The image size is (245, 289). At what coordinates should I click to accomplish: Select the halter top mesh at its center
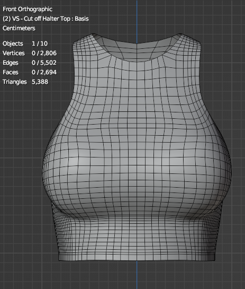click(137, 147)
